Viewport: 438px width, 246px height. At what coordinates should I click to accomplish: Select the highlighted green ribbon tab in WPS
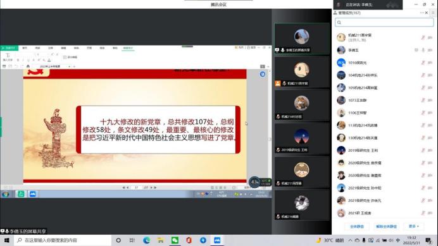[x=128, y=48]
